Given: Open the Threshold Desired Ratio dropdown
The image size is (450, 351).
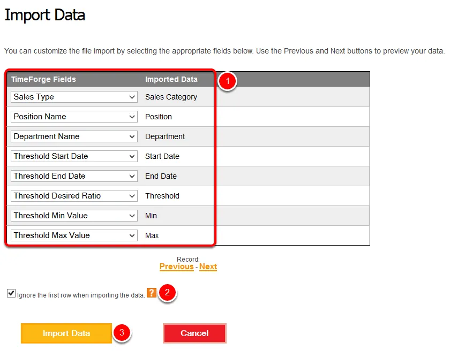Looking at the screenshot, I should coord(74,196).
